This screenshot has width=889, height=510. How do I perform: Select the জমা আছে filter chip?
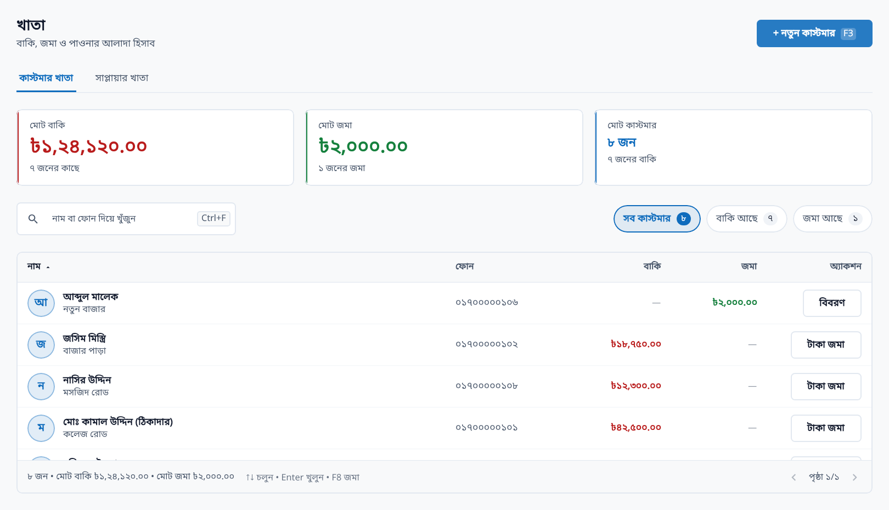click(x=832, y=219)
